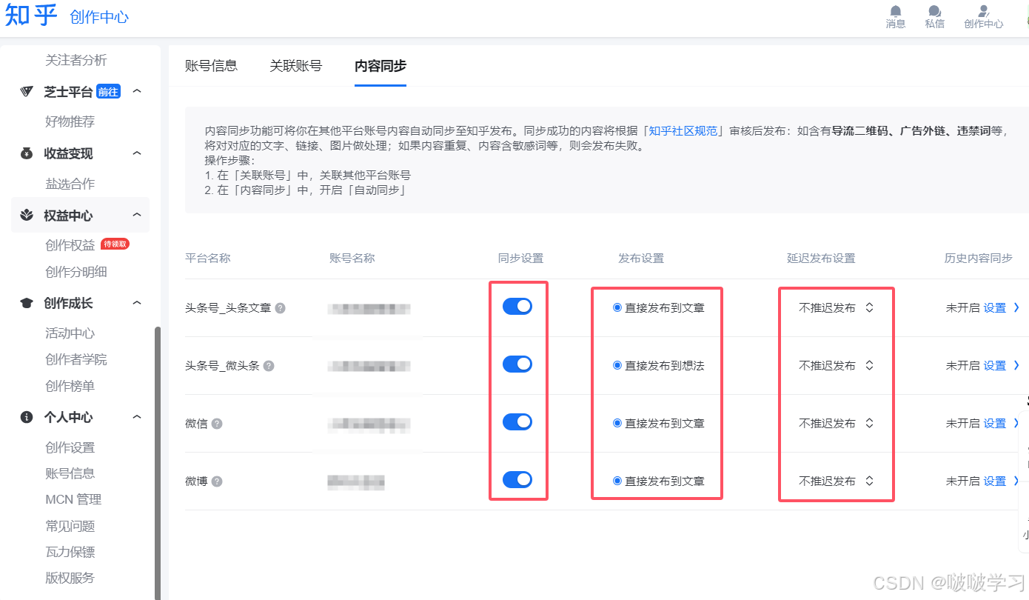Image resolution: width=1029 pixels, height=600 pixels.
Task: Open the 不推迟发布 dropdown for 头条号_头条文章
Action: (x=837, y=308)
